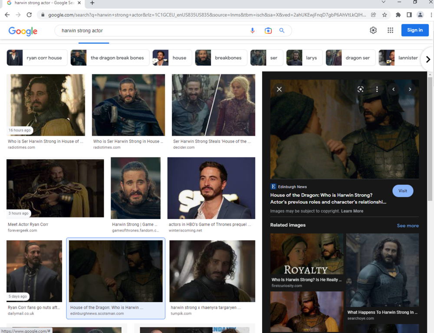Click the voice search microphone icon
The image size is (434, 333).
tap(253, 30)
